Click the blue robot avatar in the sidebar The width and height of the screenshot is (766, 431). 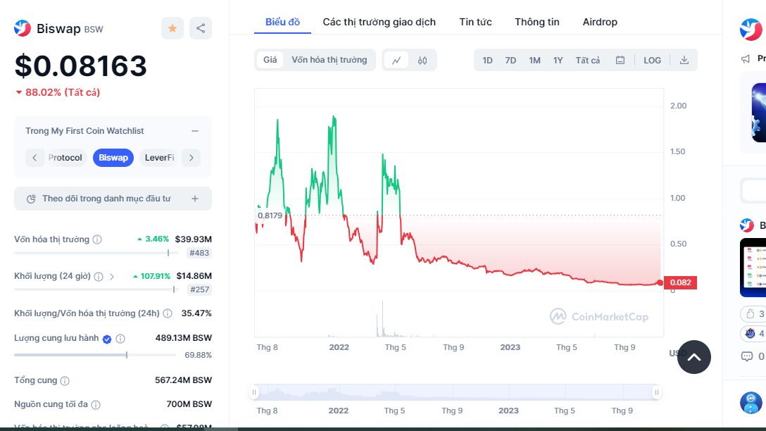[x=751, y=403]
